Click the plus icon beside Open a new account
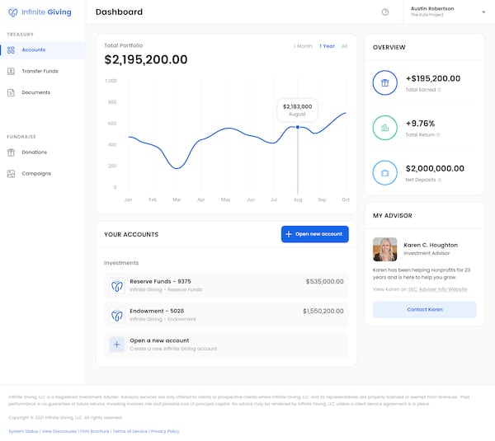Viewport: 495px width, 441px height. click(117, 345)
